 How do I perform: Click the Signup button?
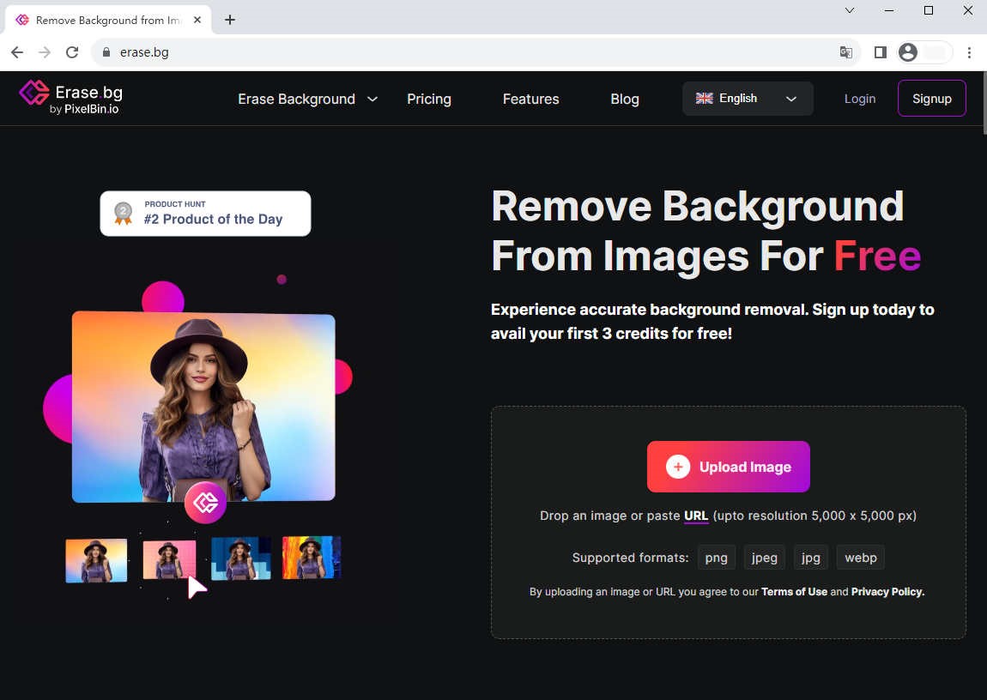[x=932, y=98]
